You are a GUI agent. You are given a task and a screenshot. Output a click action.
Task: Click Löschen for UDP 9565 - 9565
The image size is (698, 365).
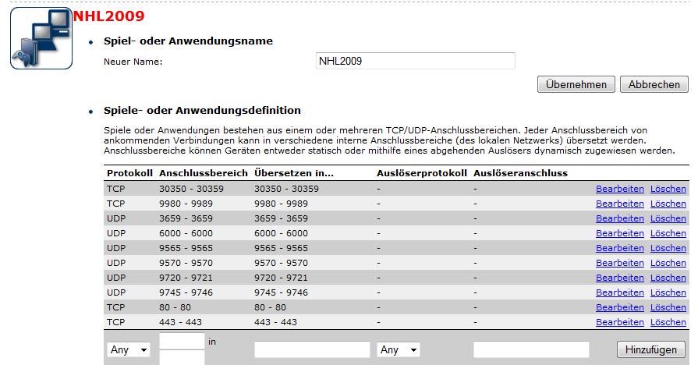(x=668, y=248)
